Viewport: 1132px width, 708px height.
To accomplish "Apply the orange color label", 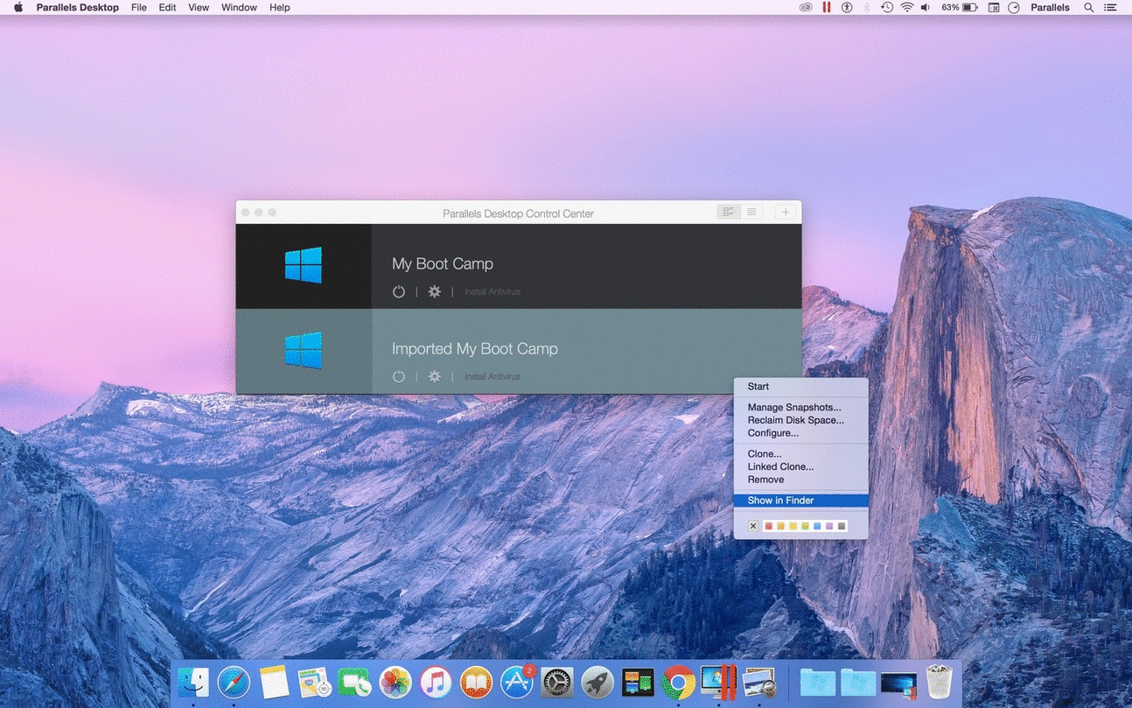I will [x=780, y=526].
